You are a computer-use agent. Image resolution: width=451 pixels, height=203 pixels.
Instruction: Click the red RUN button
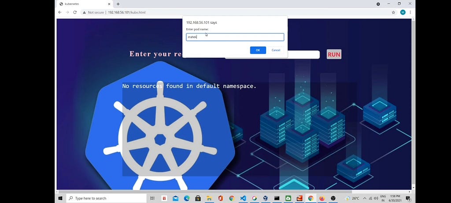coord(334,54)
